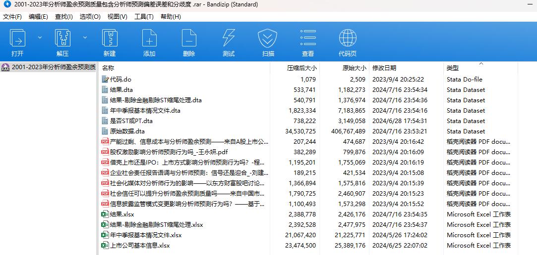
Task: Click date 2024/6/25 22:07:02
Action: 400,246
